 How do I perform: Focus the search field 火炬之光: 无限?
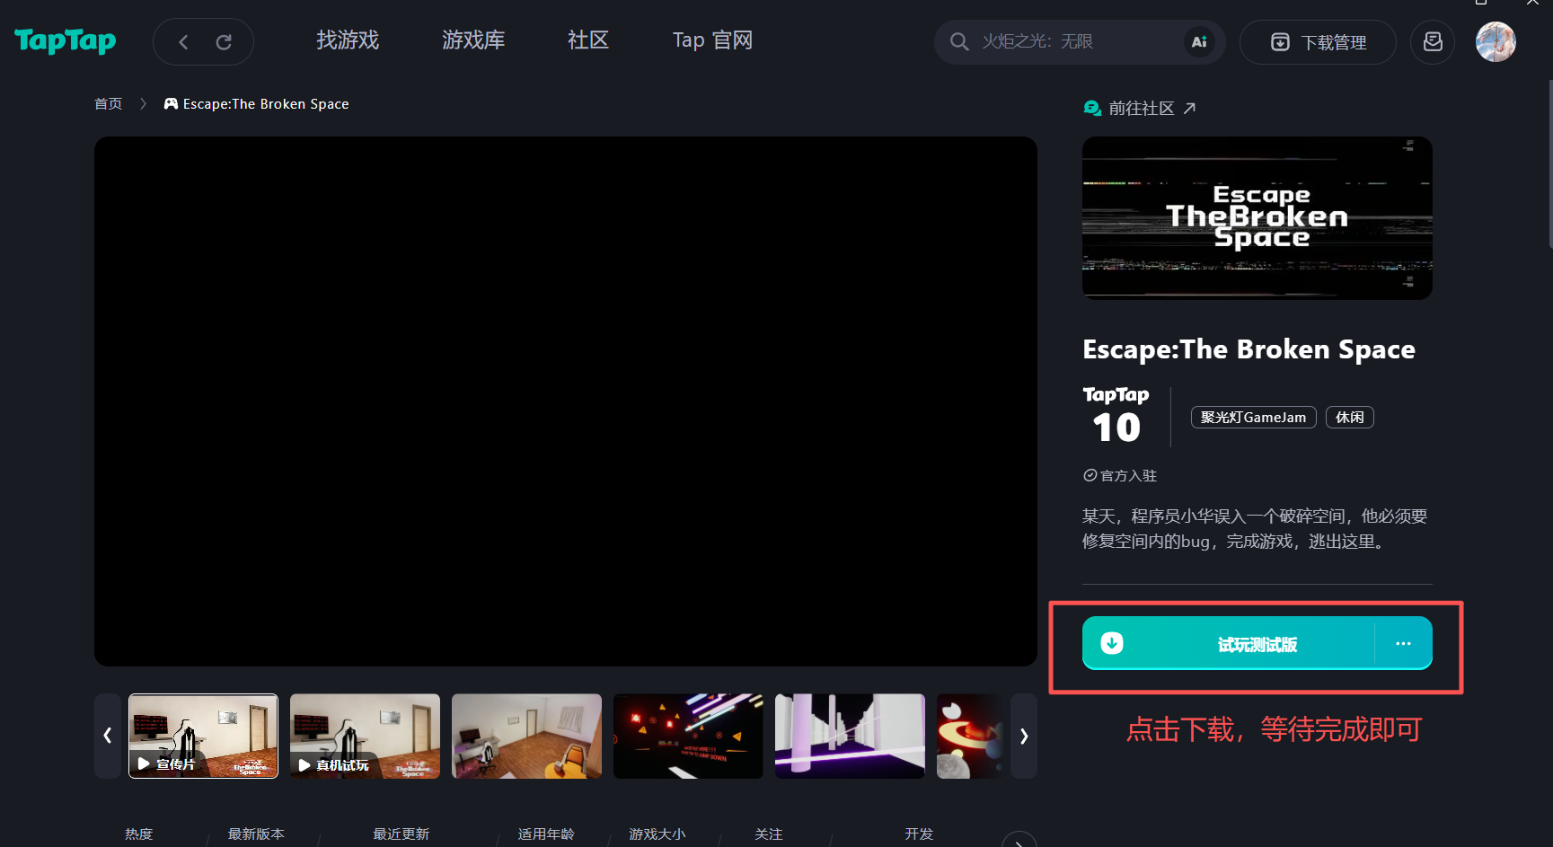click(1078, 42)
